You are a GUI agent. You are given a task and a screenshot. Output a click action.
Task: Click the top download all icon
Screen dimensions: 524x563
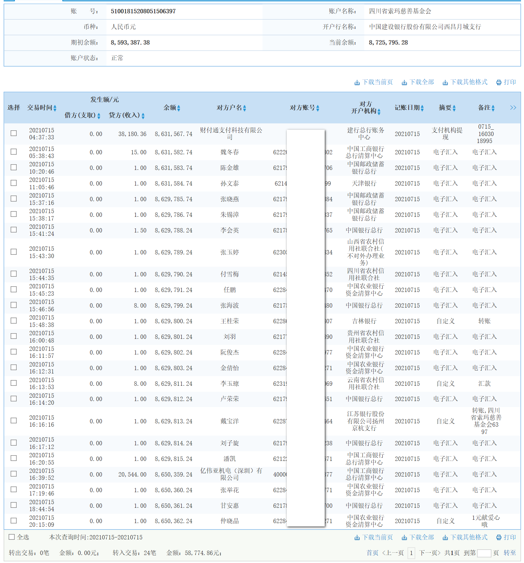[x=404, y=82]
